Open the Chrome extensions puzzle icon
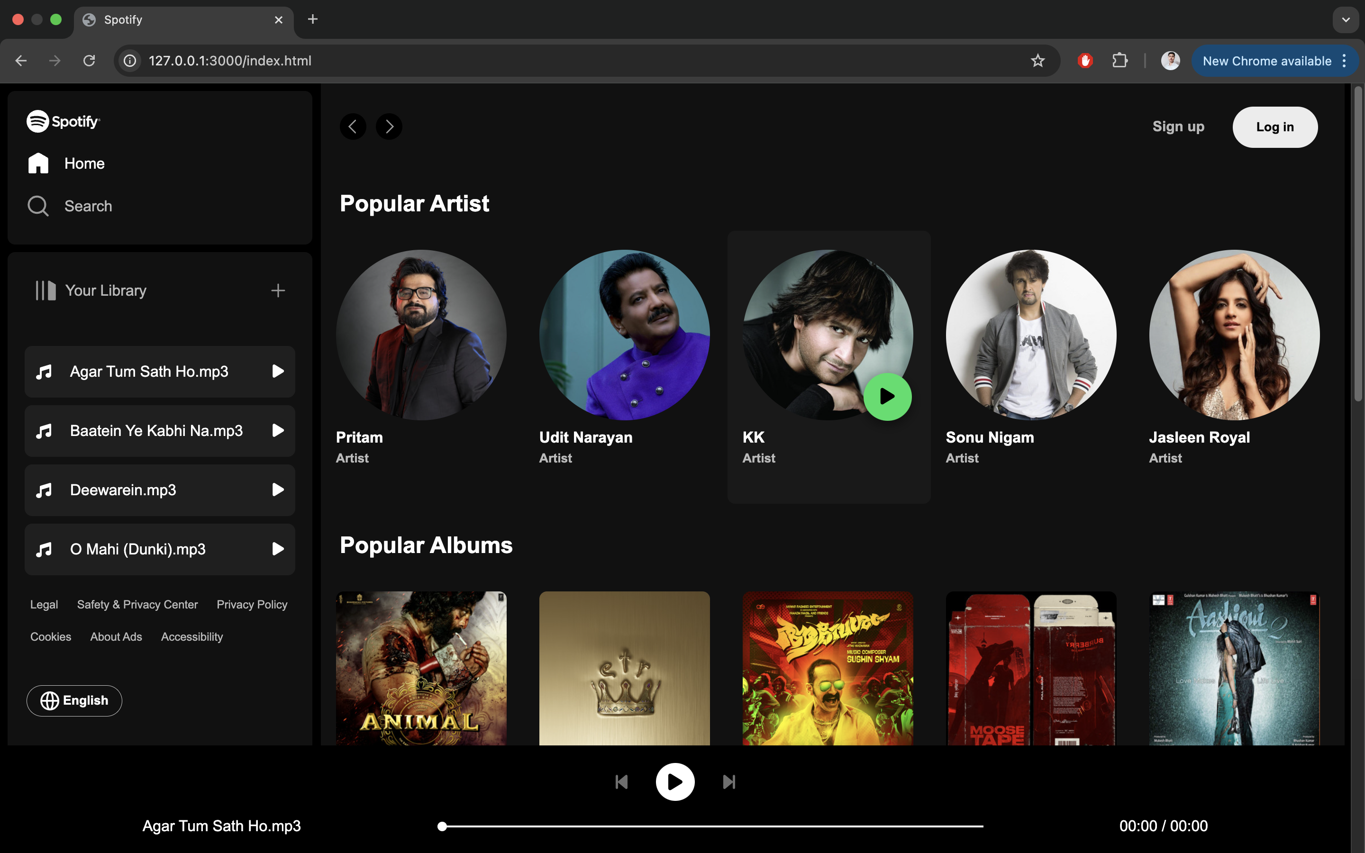 tap(1120, 61)
